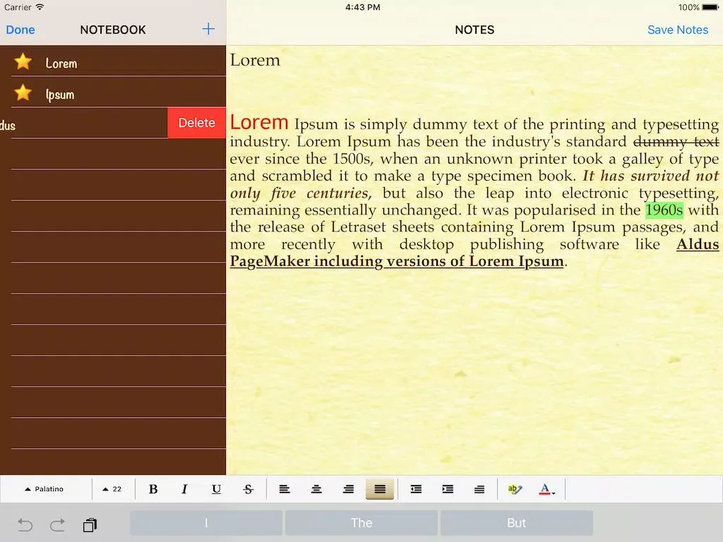This screenshot has height=542, width=723.
Task: Apply strikethrough to text
Action: [248, 489]
